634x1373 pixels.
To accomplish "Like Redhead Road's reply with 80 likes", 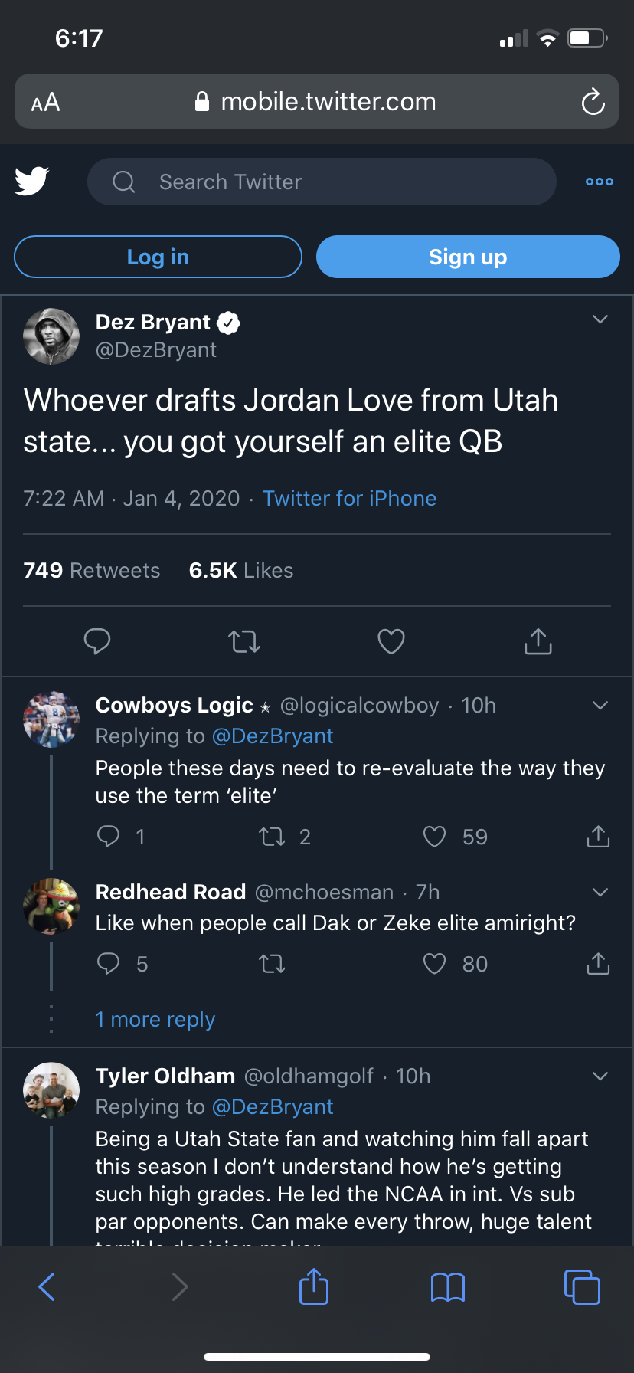I will (x=435, y=964).
